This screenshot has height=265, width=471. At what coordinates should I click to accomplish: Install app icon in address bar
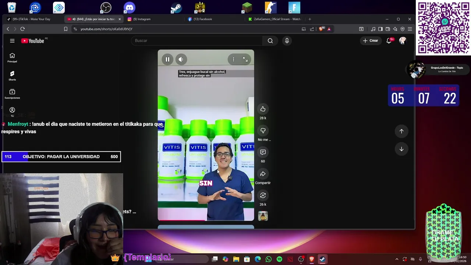click(304, 29)
